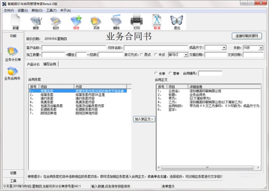Click the 工具 sidebar panel header
269x191 pixels.
pos(13,181)
